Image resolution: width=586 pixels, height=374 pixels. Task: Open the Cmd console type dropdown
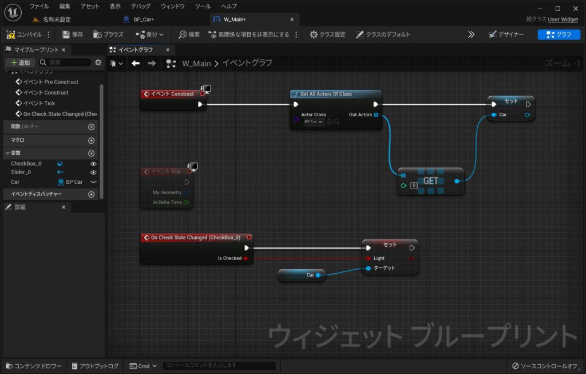(143, 366)
